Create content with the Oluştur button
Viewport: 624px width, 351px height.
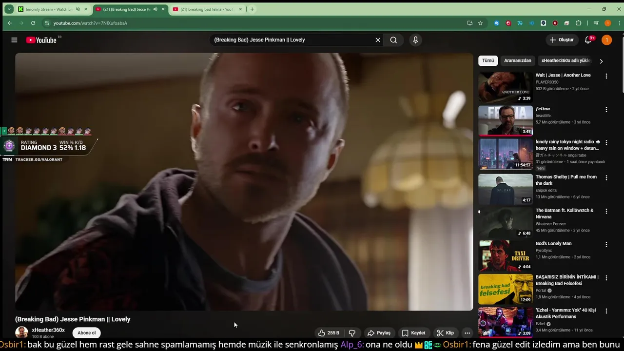pos(562,40)
